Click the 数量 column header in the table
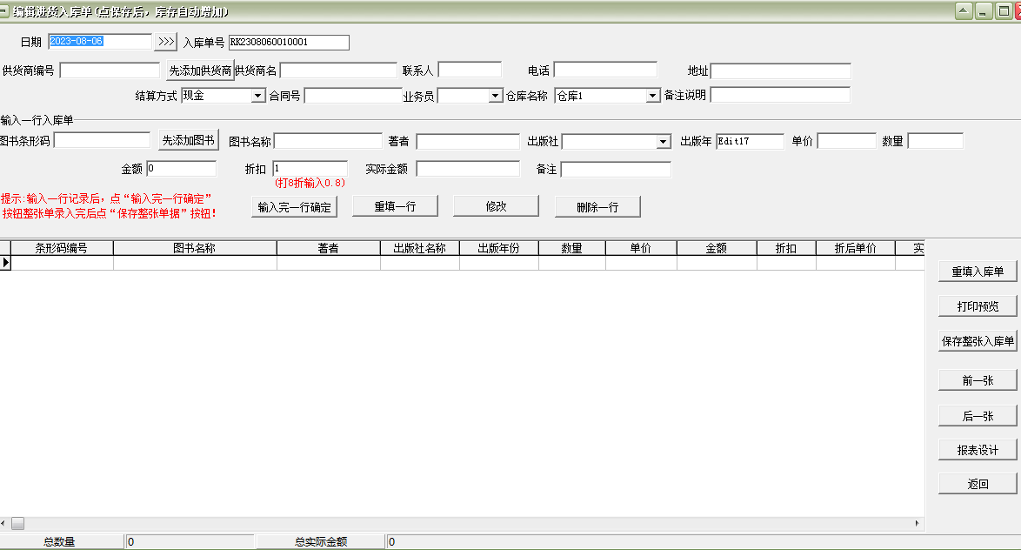 pyautogui.click(x=571, y=248)
